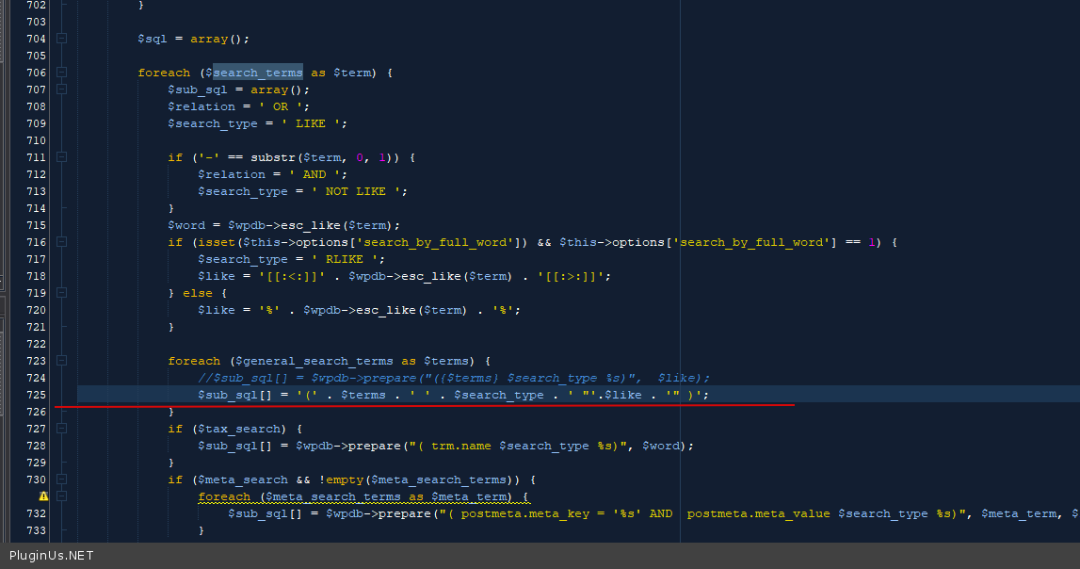The image size is (1080, 569).
Task: Click the highlighted search_terms variable
Action: tap(257, 73)
